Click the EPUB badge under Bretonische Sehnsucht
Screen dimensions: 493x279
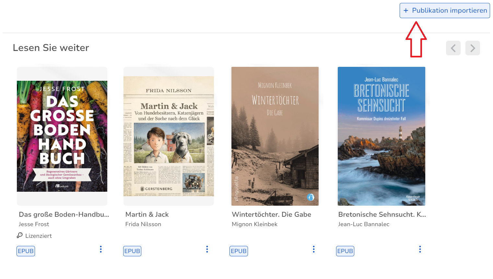tap(345, 251)
